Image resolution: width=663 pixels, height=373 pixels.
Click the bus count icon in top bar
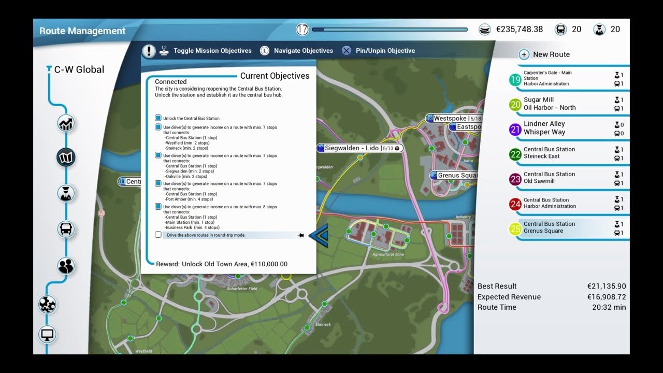(560, 30)
